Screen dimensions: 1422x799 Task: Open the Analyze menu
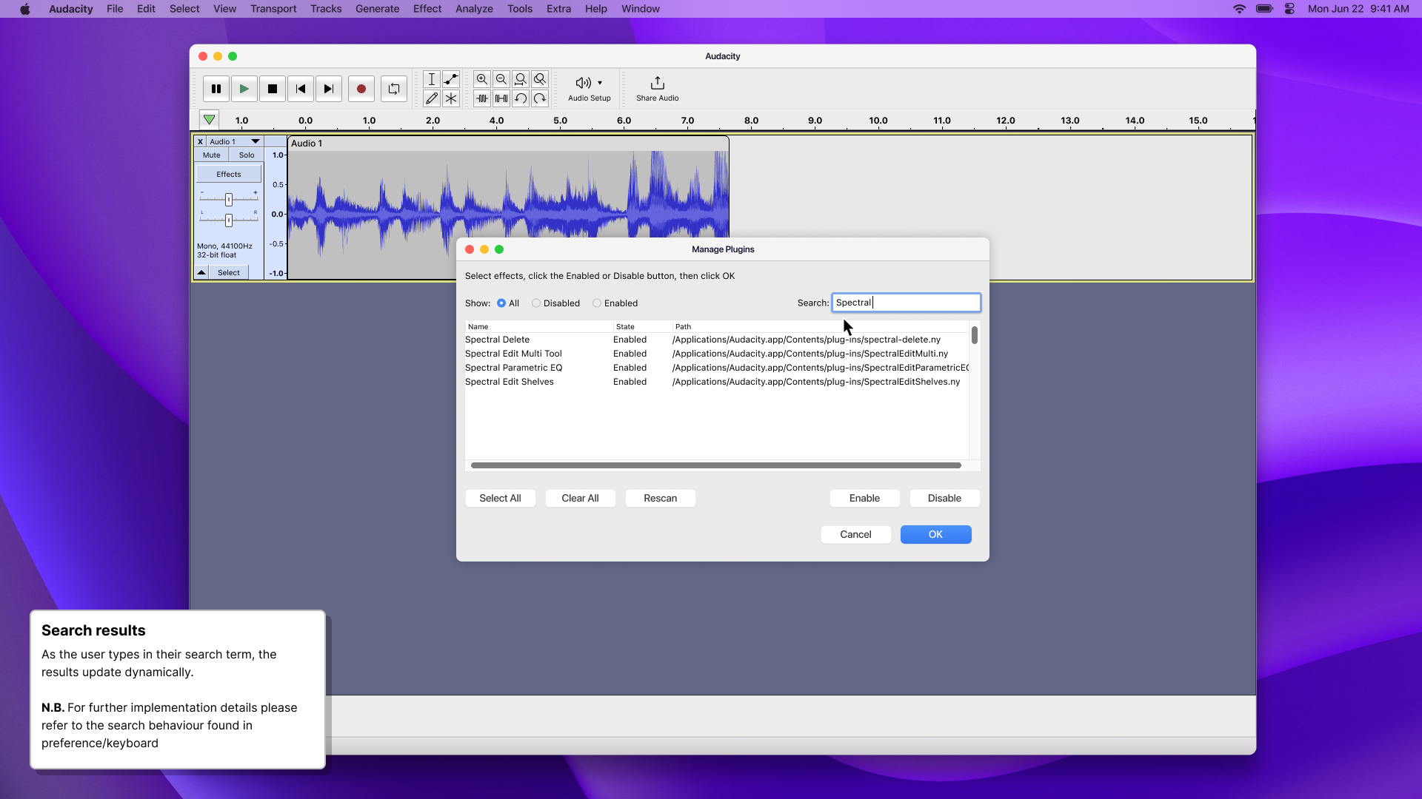coord(473,9)
